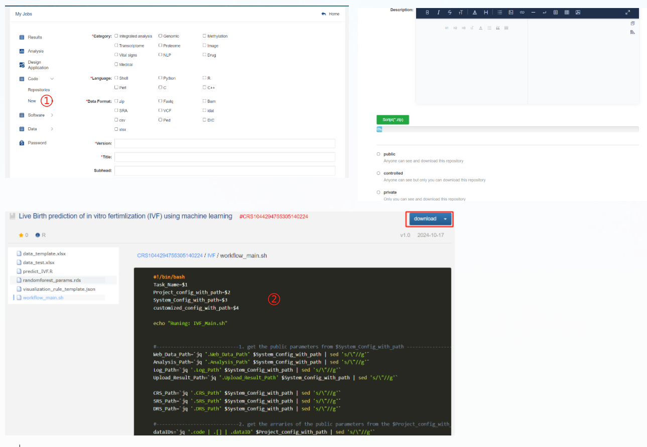Open data_template.xlsx in file tree

tap(44, 254)
